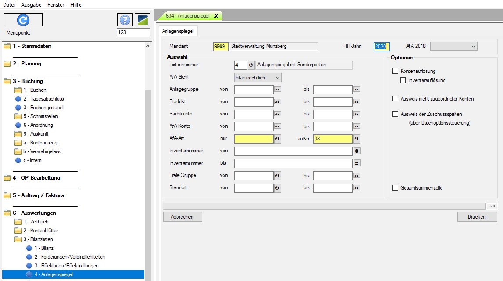Open lookup for Anlagegruppe von field
The image size is (503, 281).
click(x=277, y=90)
